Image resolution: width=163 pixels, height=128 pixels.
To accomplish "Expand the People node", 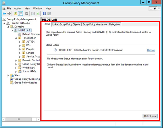I will click(20, 49).
